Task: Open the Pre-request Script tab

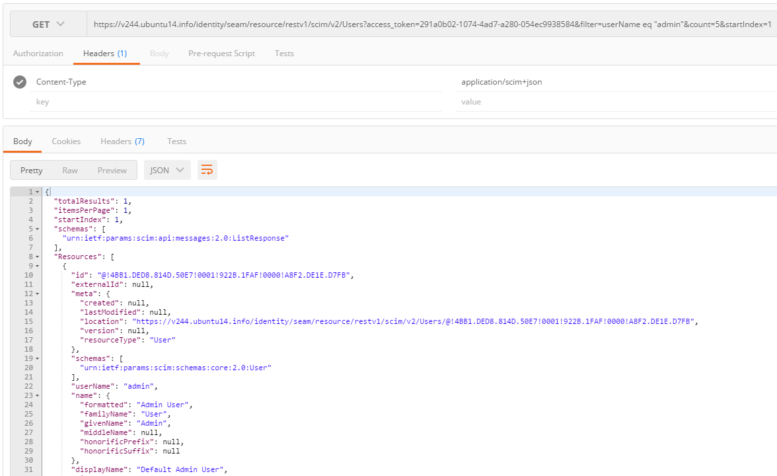Action: 221,54
